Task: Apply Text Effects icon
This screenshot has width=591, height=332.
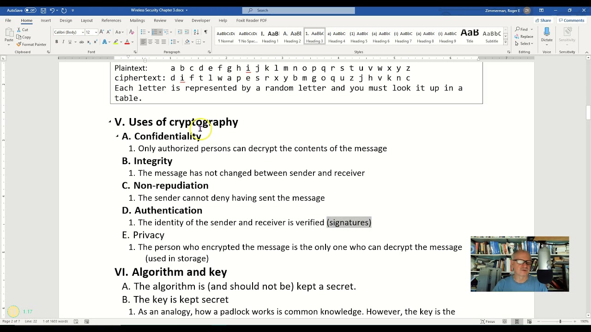Action: point(105,42)
